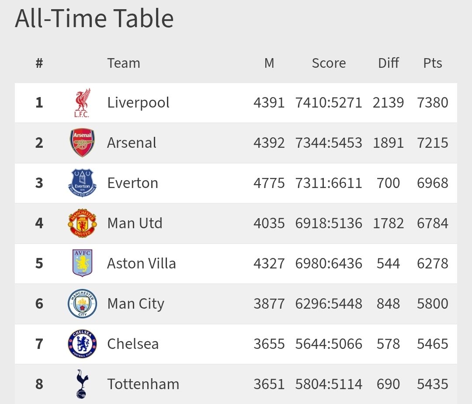Click the Manchester City crest
Viewport: 472px width, 404px height.
click(82, 303)
